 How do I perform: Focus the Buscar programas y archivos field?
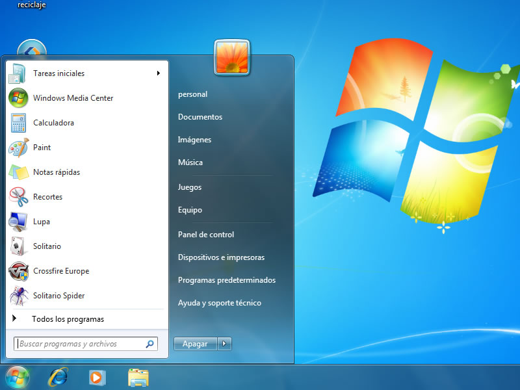coord(86,344)
